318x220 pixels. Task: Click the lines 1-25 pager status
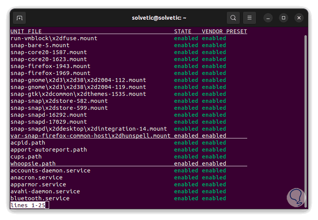click(27, 205)
